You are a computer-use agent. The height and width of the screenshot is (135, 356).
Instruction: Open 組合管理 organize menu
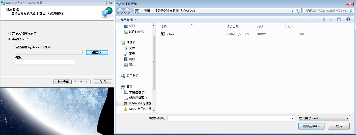[128, 19]
